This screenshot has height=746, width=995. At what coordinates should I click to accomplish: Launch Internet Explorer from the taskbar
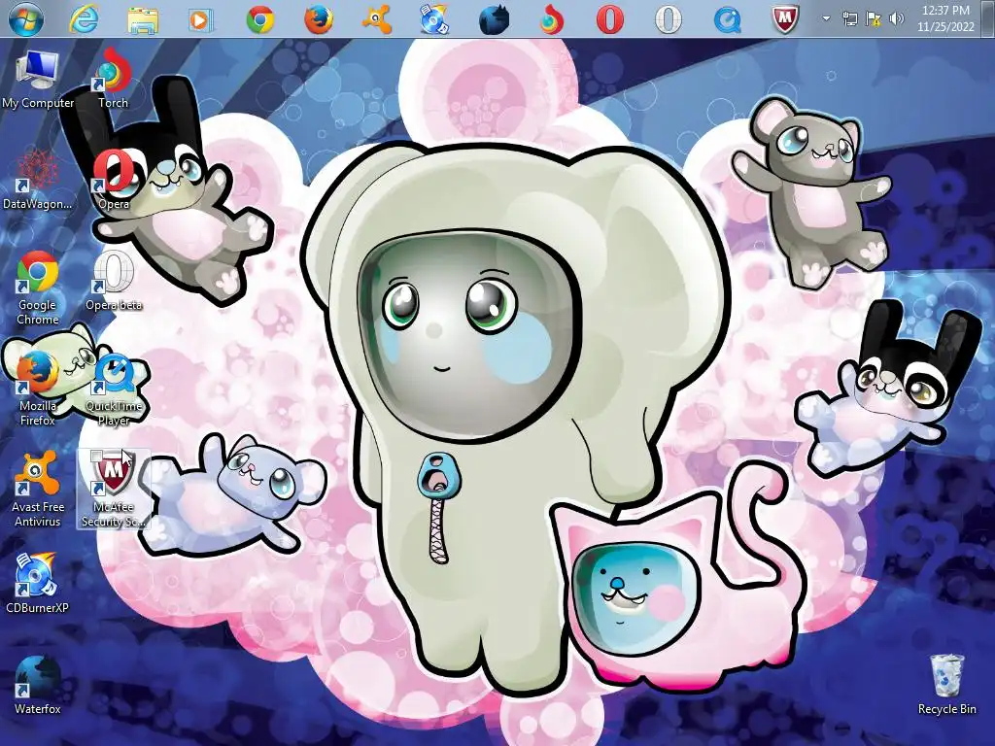pos(84,19)
